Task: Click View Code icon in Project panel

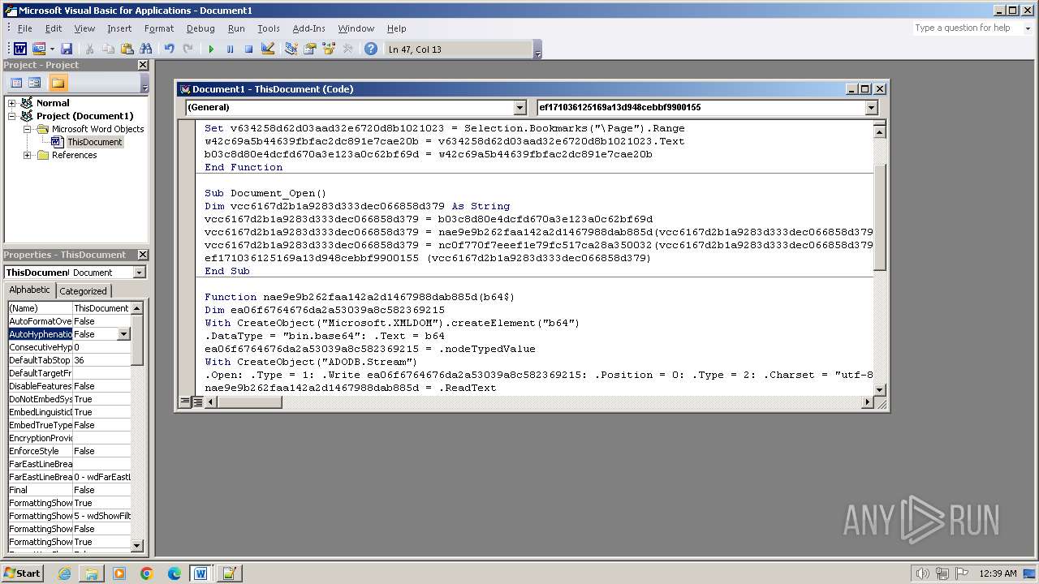Action: pyautogui.click(x=16, y=83)
